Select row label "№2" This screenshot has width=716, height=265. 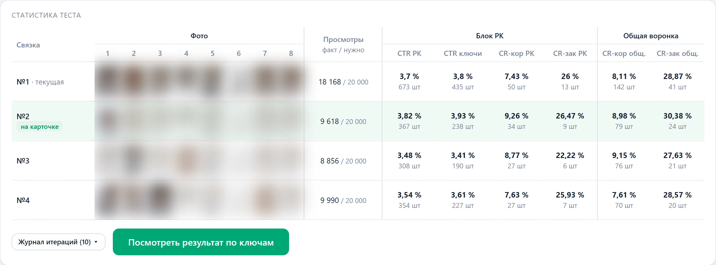[x=23, y=116]
